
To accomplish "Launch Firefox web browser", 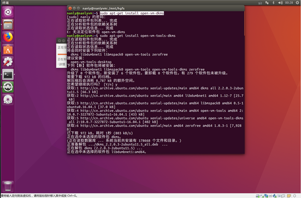I will click(x=8, y=37).
